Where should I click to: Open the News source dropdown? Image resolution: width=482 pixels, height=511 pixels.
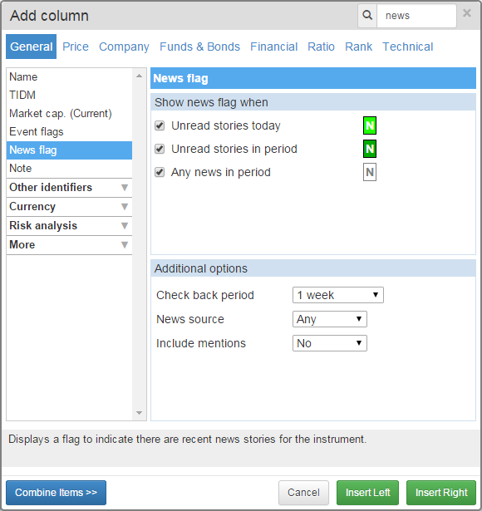click(330, 319)
